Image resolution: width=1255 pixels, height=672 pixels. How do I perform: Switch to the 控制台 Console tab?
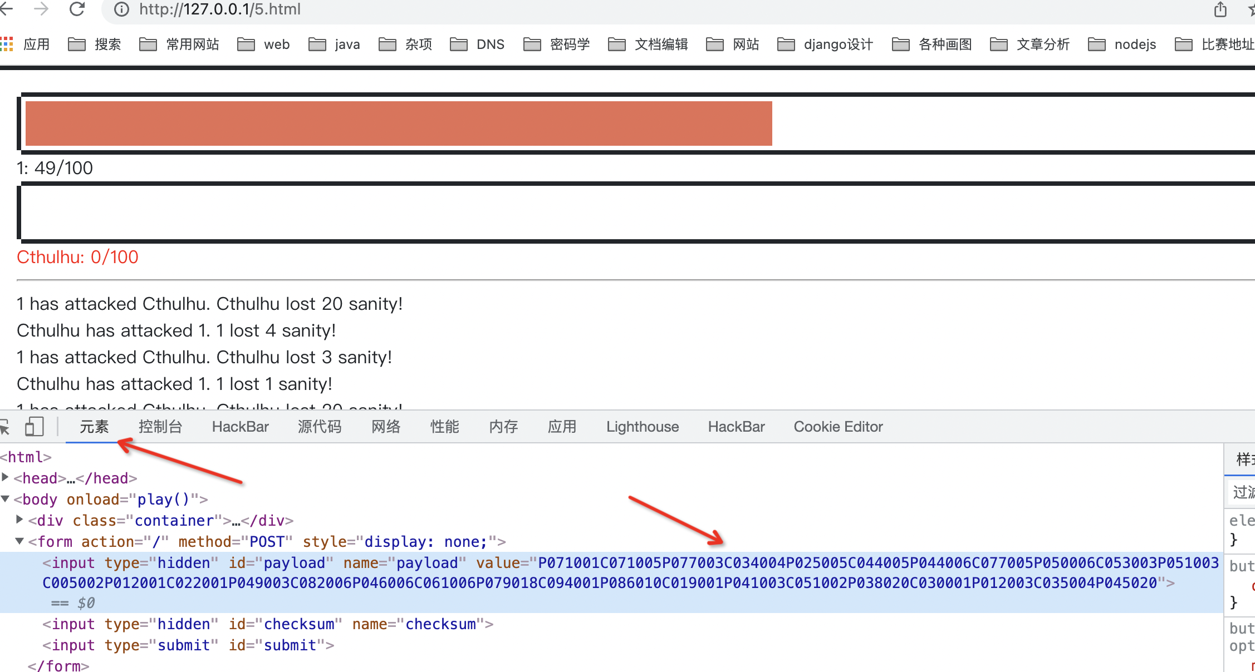(x=160, y=427)
